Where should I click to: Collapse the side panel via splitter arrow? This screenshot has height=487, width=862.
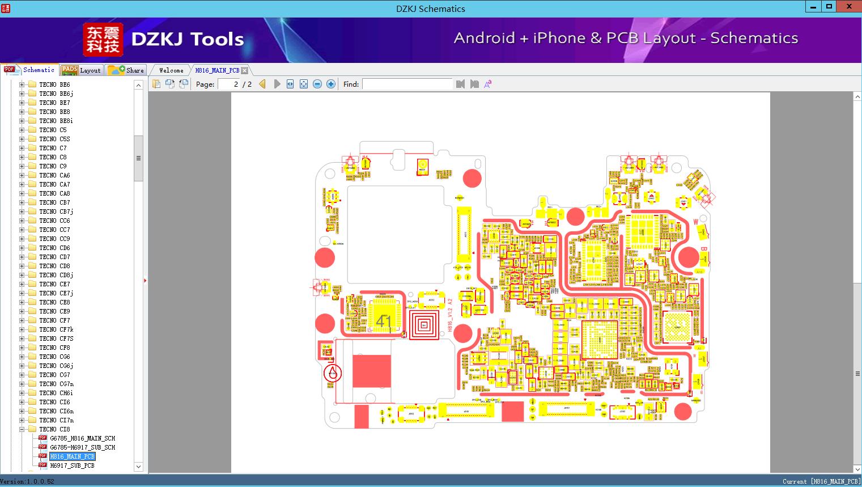145,281
